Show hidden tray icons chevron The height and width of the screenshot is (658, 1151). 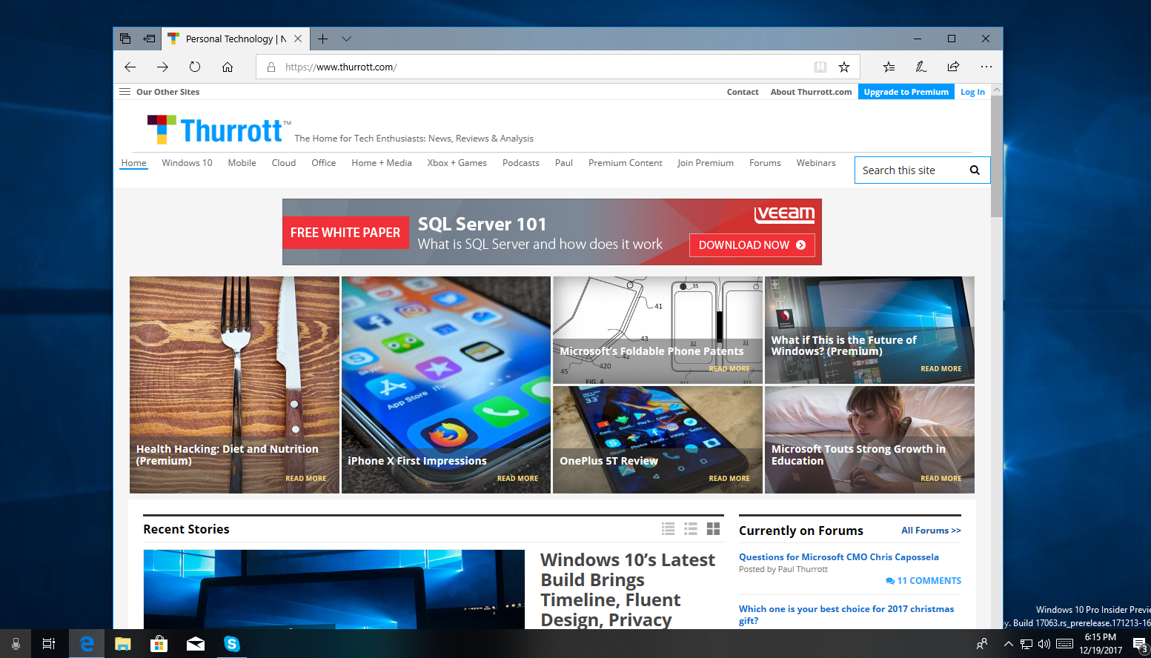(1008, 644)
